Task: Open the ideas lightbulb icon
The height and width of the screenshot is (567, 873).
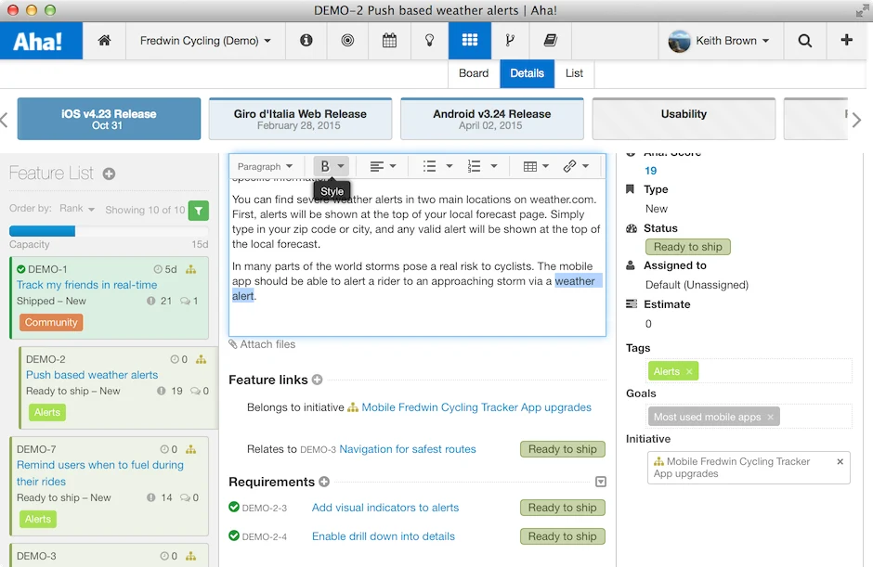Action: coord(429,41)
